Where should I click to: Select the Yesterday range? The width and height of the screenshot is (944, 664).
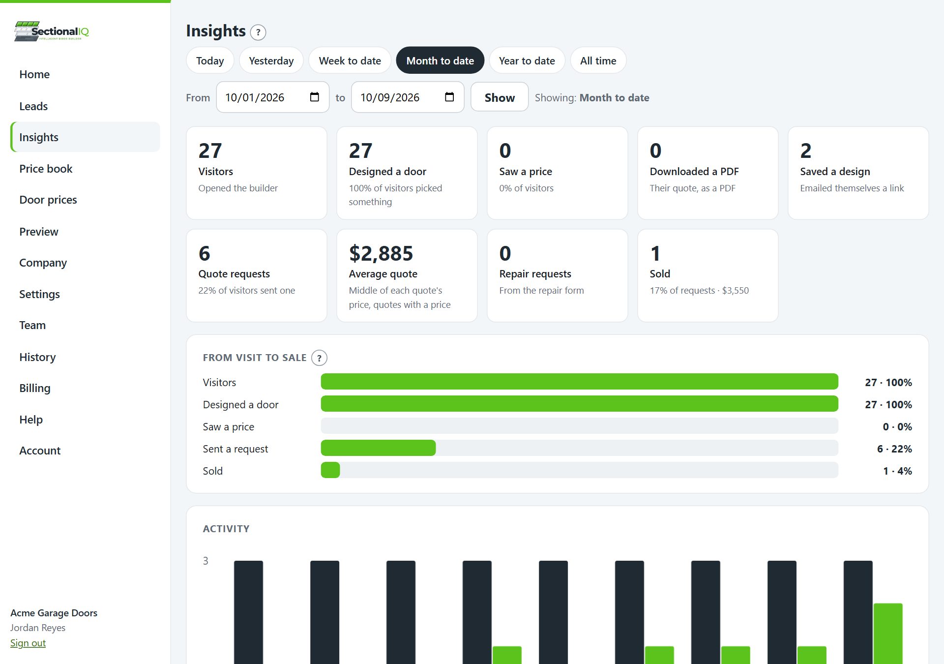[x=271, y=60]
